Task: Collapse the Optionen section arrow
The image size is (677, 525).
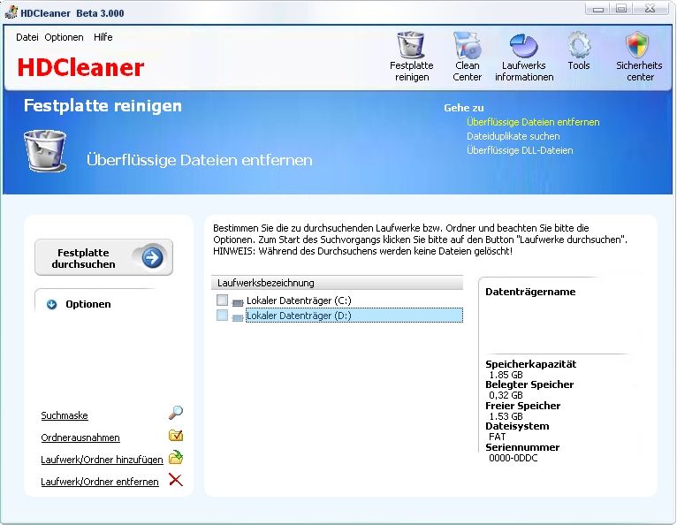Action: pyautogui.click(x=52, y=304)
